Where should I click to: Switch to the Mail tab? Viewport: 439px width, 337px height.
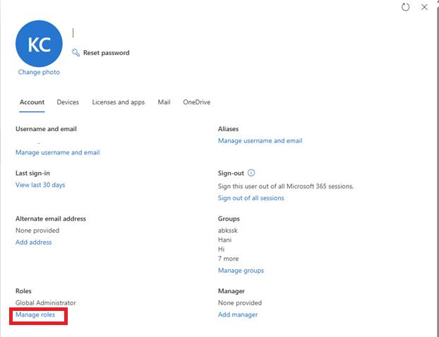164,102
